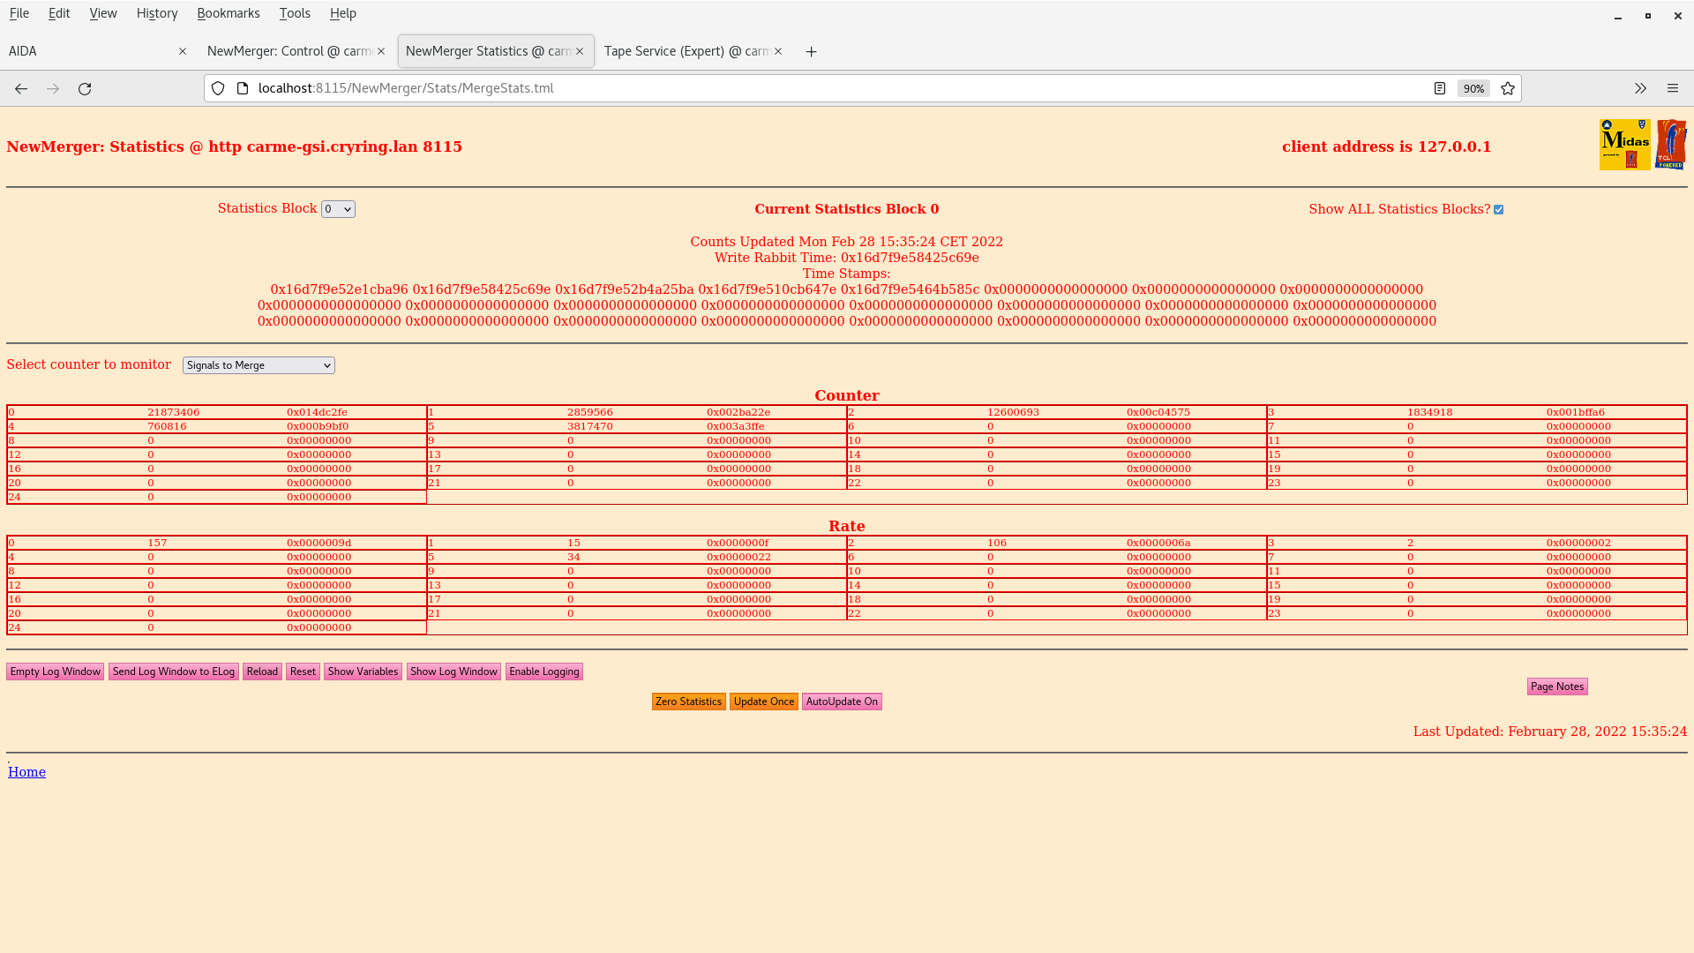This screenshot has height=953, width=1694.
Task: Uncheck Show ALL Statistics Blocks checkbox
Action: click(x=1498, y=210)
